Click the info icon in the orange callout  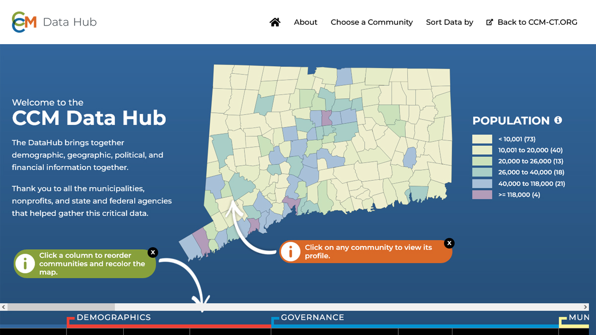click(291, 252)
